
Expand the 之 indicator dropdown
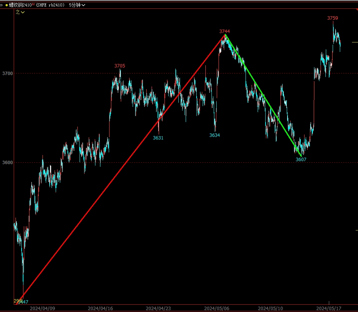pos(20,12)
